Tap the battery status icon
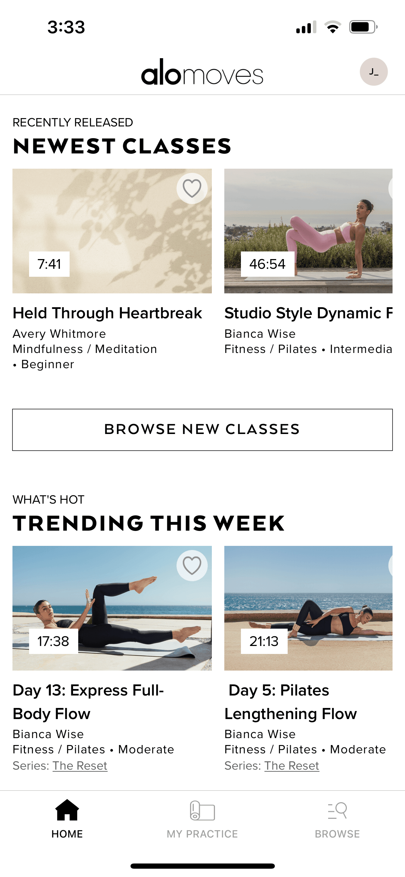The image size is (405, 877). tap(363, 27)
